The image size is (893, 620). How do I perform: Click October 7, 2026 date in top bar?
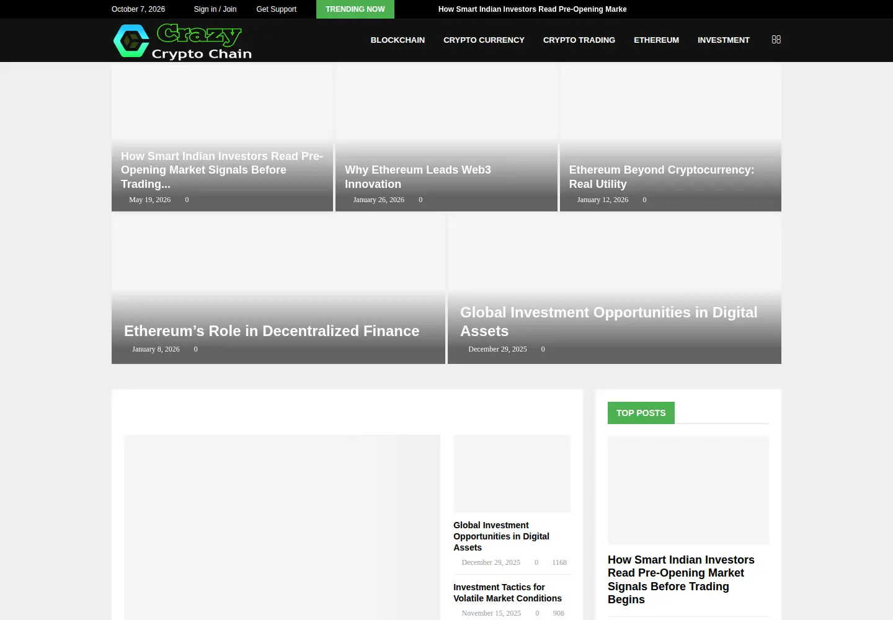click(x=138, y=9)
